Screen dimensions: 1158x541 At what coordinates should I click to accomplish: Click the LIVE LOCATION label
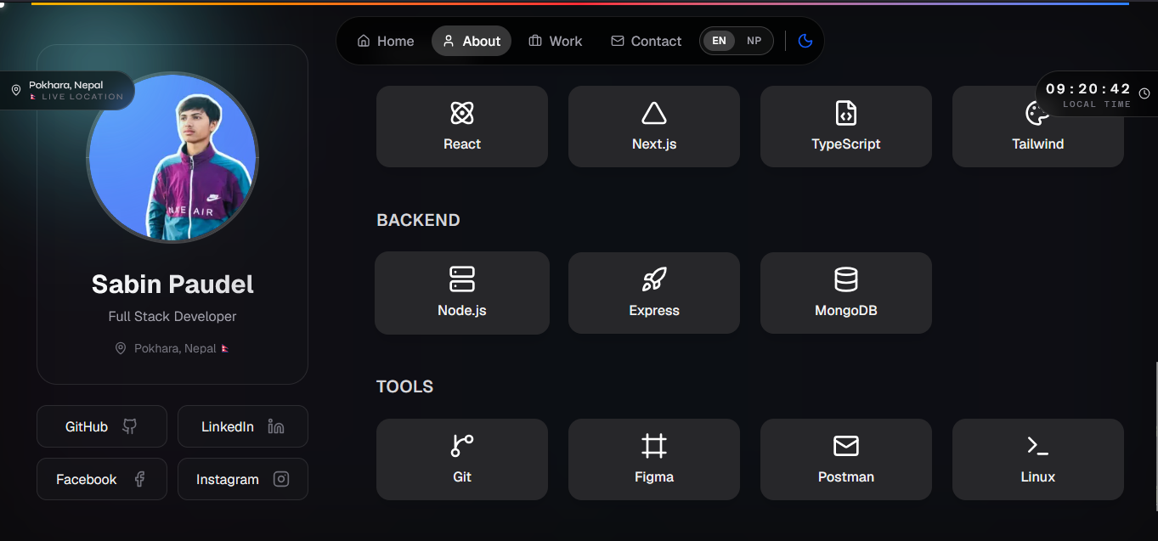82,97
